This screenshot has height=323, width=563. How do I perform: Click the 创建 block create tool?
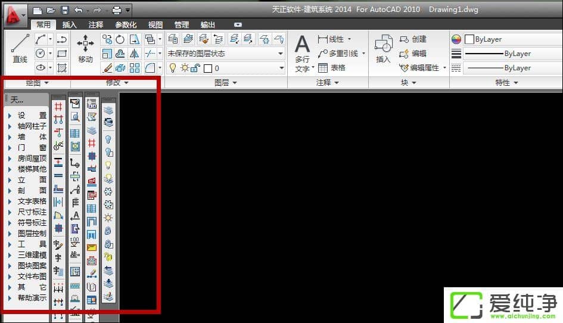(x=413, y=39)
